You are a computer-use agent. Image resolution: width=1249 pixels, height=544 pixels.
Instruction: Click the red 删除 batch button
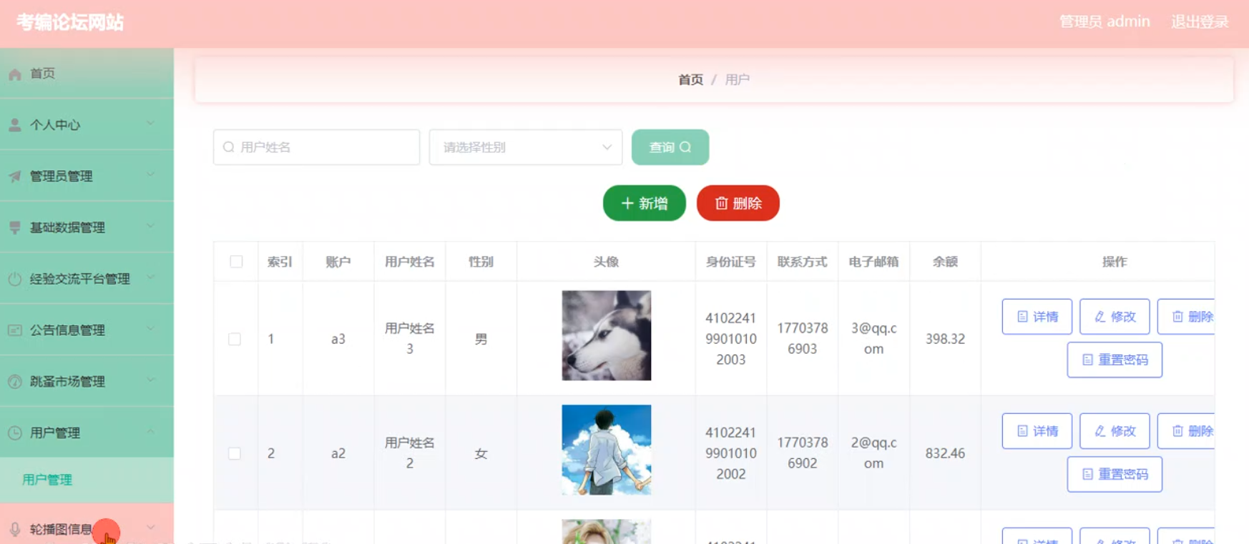pos(738,203)
